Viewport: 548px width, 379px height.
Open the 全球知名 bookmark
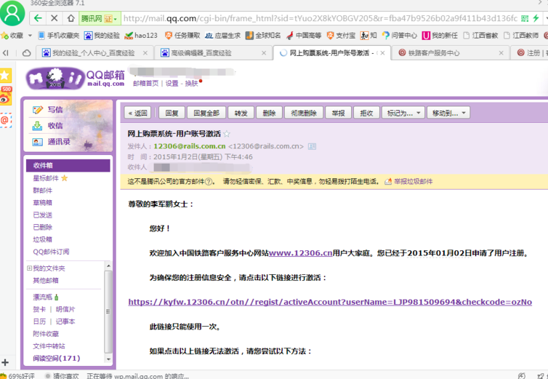point(263,36)
